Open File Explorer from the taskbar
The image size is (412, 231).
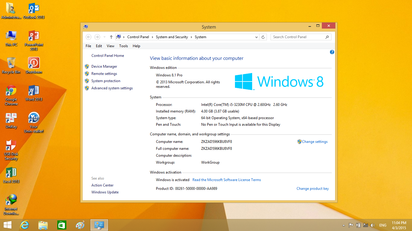tap(43, 225)
